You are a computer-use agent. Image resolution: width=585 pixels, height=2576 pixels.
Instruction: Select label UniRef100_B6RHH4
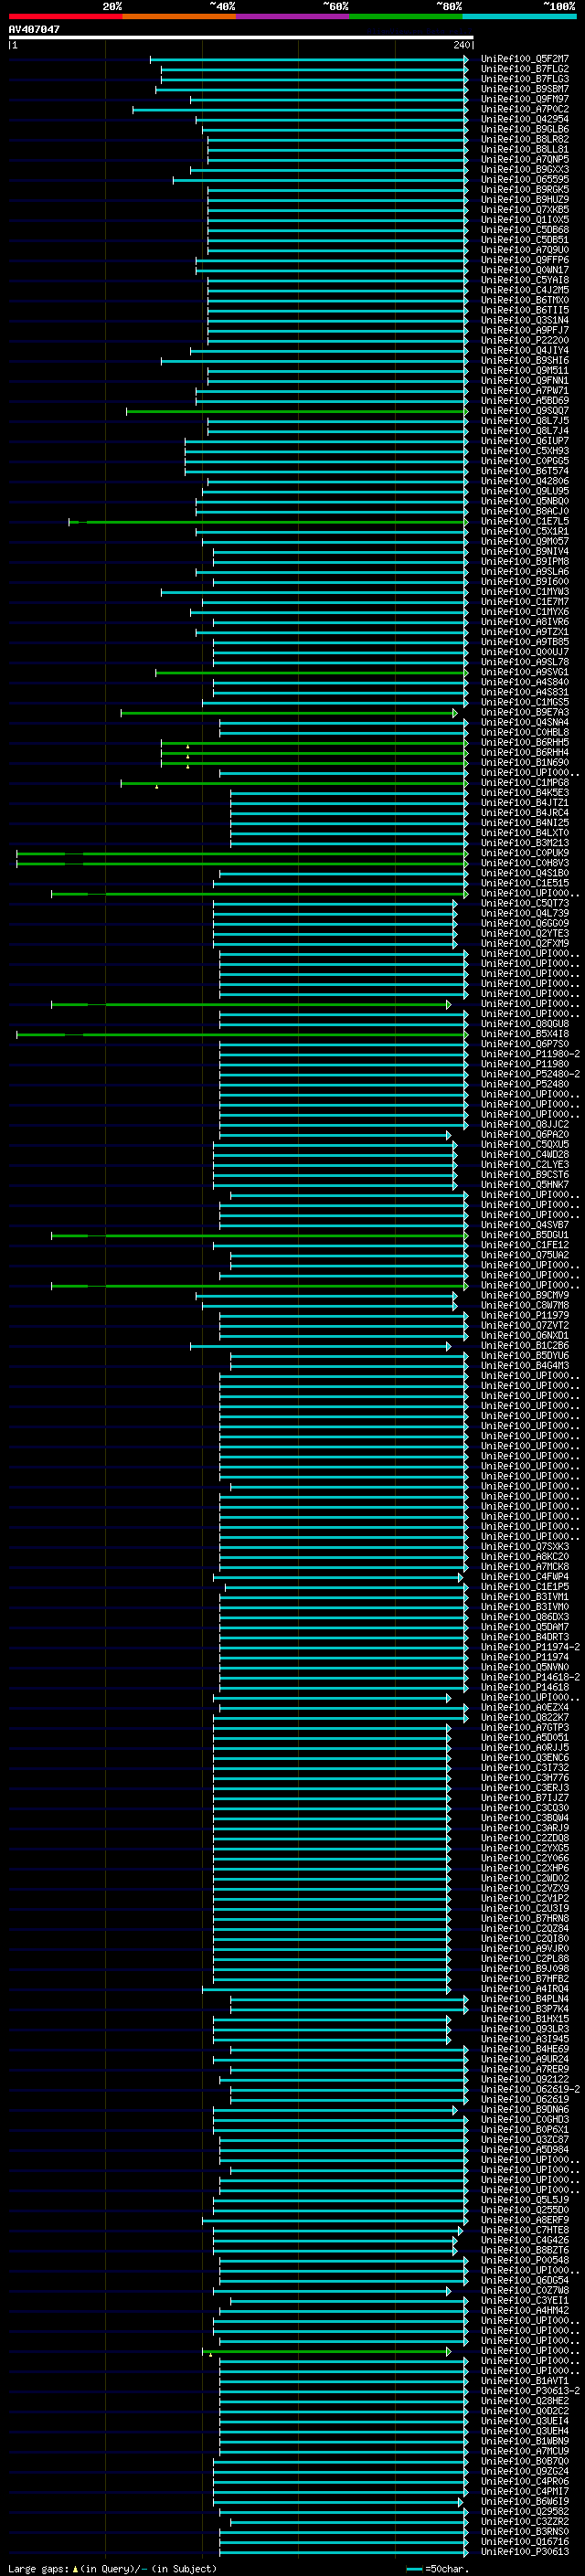(525, 752)
